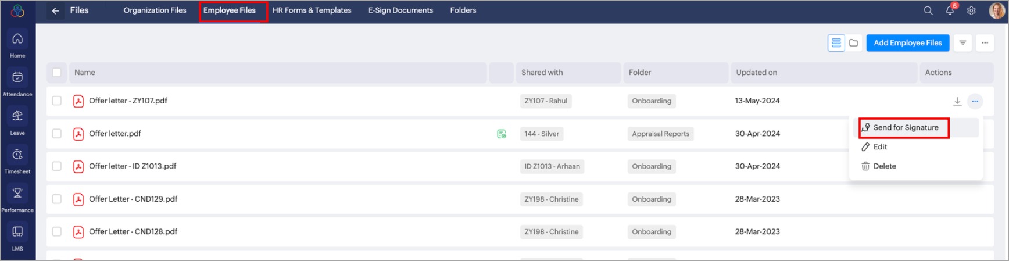The width and height of the screenshot is (1009, 261).
Task: Open file Offer letter - ID Z1013.pdf
Action: (133, 166)
